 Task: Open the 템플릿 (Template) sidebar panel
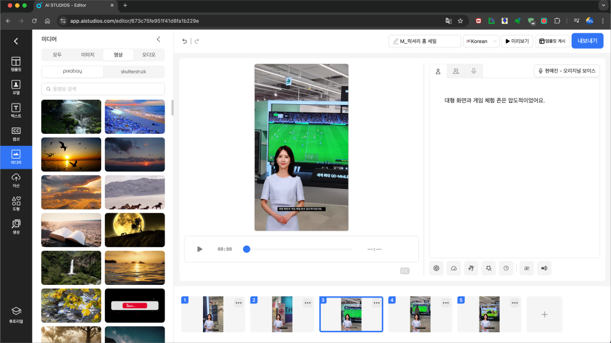[16, 64]
